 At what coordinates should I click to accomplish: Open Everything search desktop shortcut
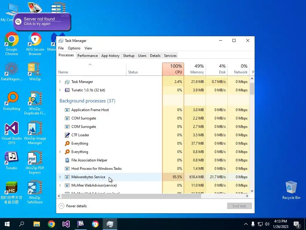(12, 101)
